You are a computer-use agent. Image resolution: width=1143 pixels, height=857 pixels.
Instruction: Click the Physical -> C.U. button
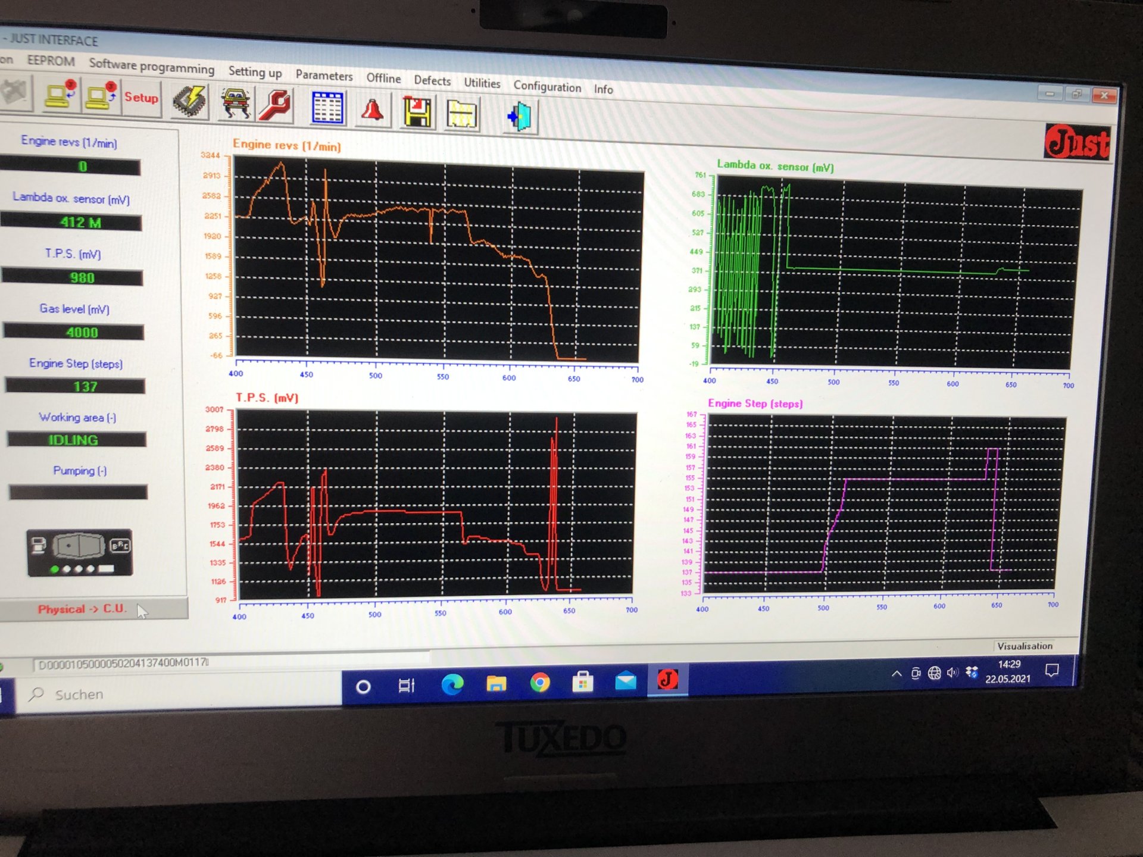click(x=94, y=609)
